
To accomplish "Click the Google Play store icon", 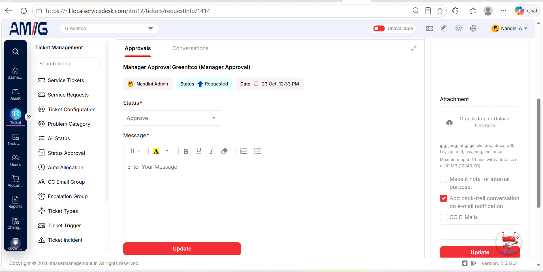I will pyautogui.click(x=474, y=263).
